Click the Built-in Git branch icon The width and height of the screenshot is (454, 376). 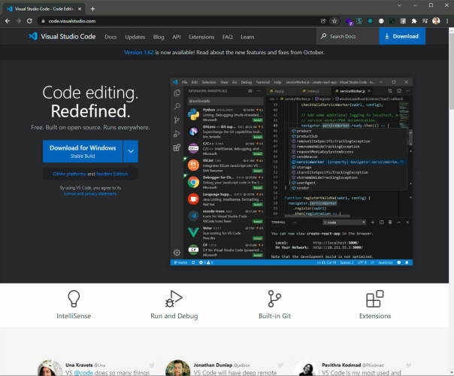(x=274, y=299)
